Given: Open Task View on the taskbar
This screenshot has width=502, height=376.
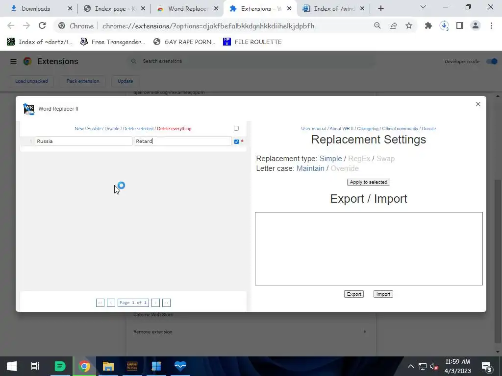Looking at the screenshot, I should (35, 366).
